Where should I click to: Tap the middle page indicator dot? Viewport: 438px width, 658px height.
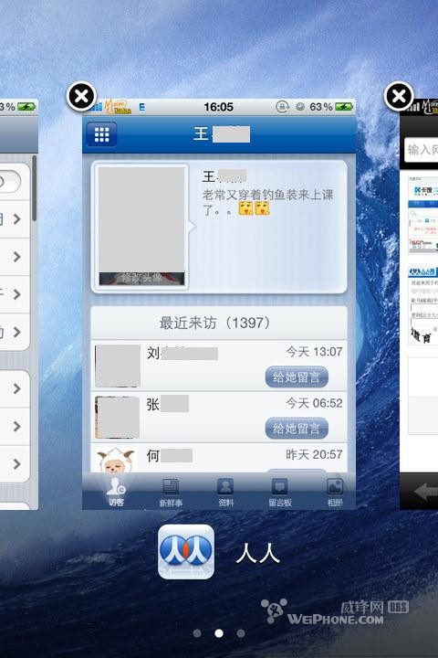219,632
